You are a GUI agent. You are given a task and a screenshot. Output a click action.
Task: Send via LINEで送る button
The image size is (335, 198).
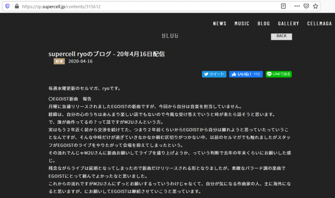[279, 74]
